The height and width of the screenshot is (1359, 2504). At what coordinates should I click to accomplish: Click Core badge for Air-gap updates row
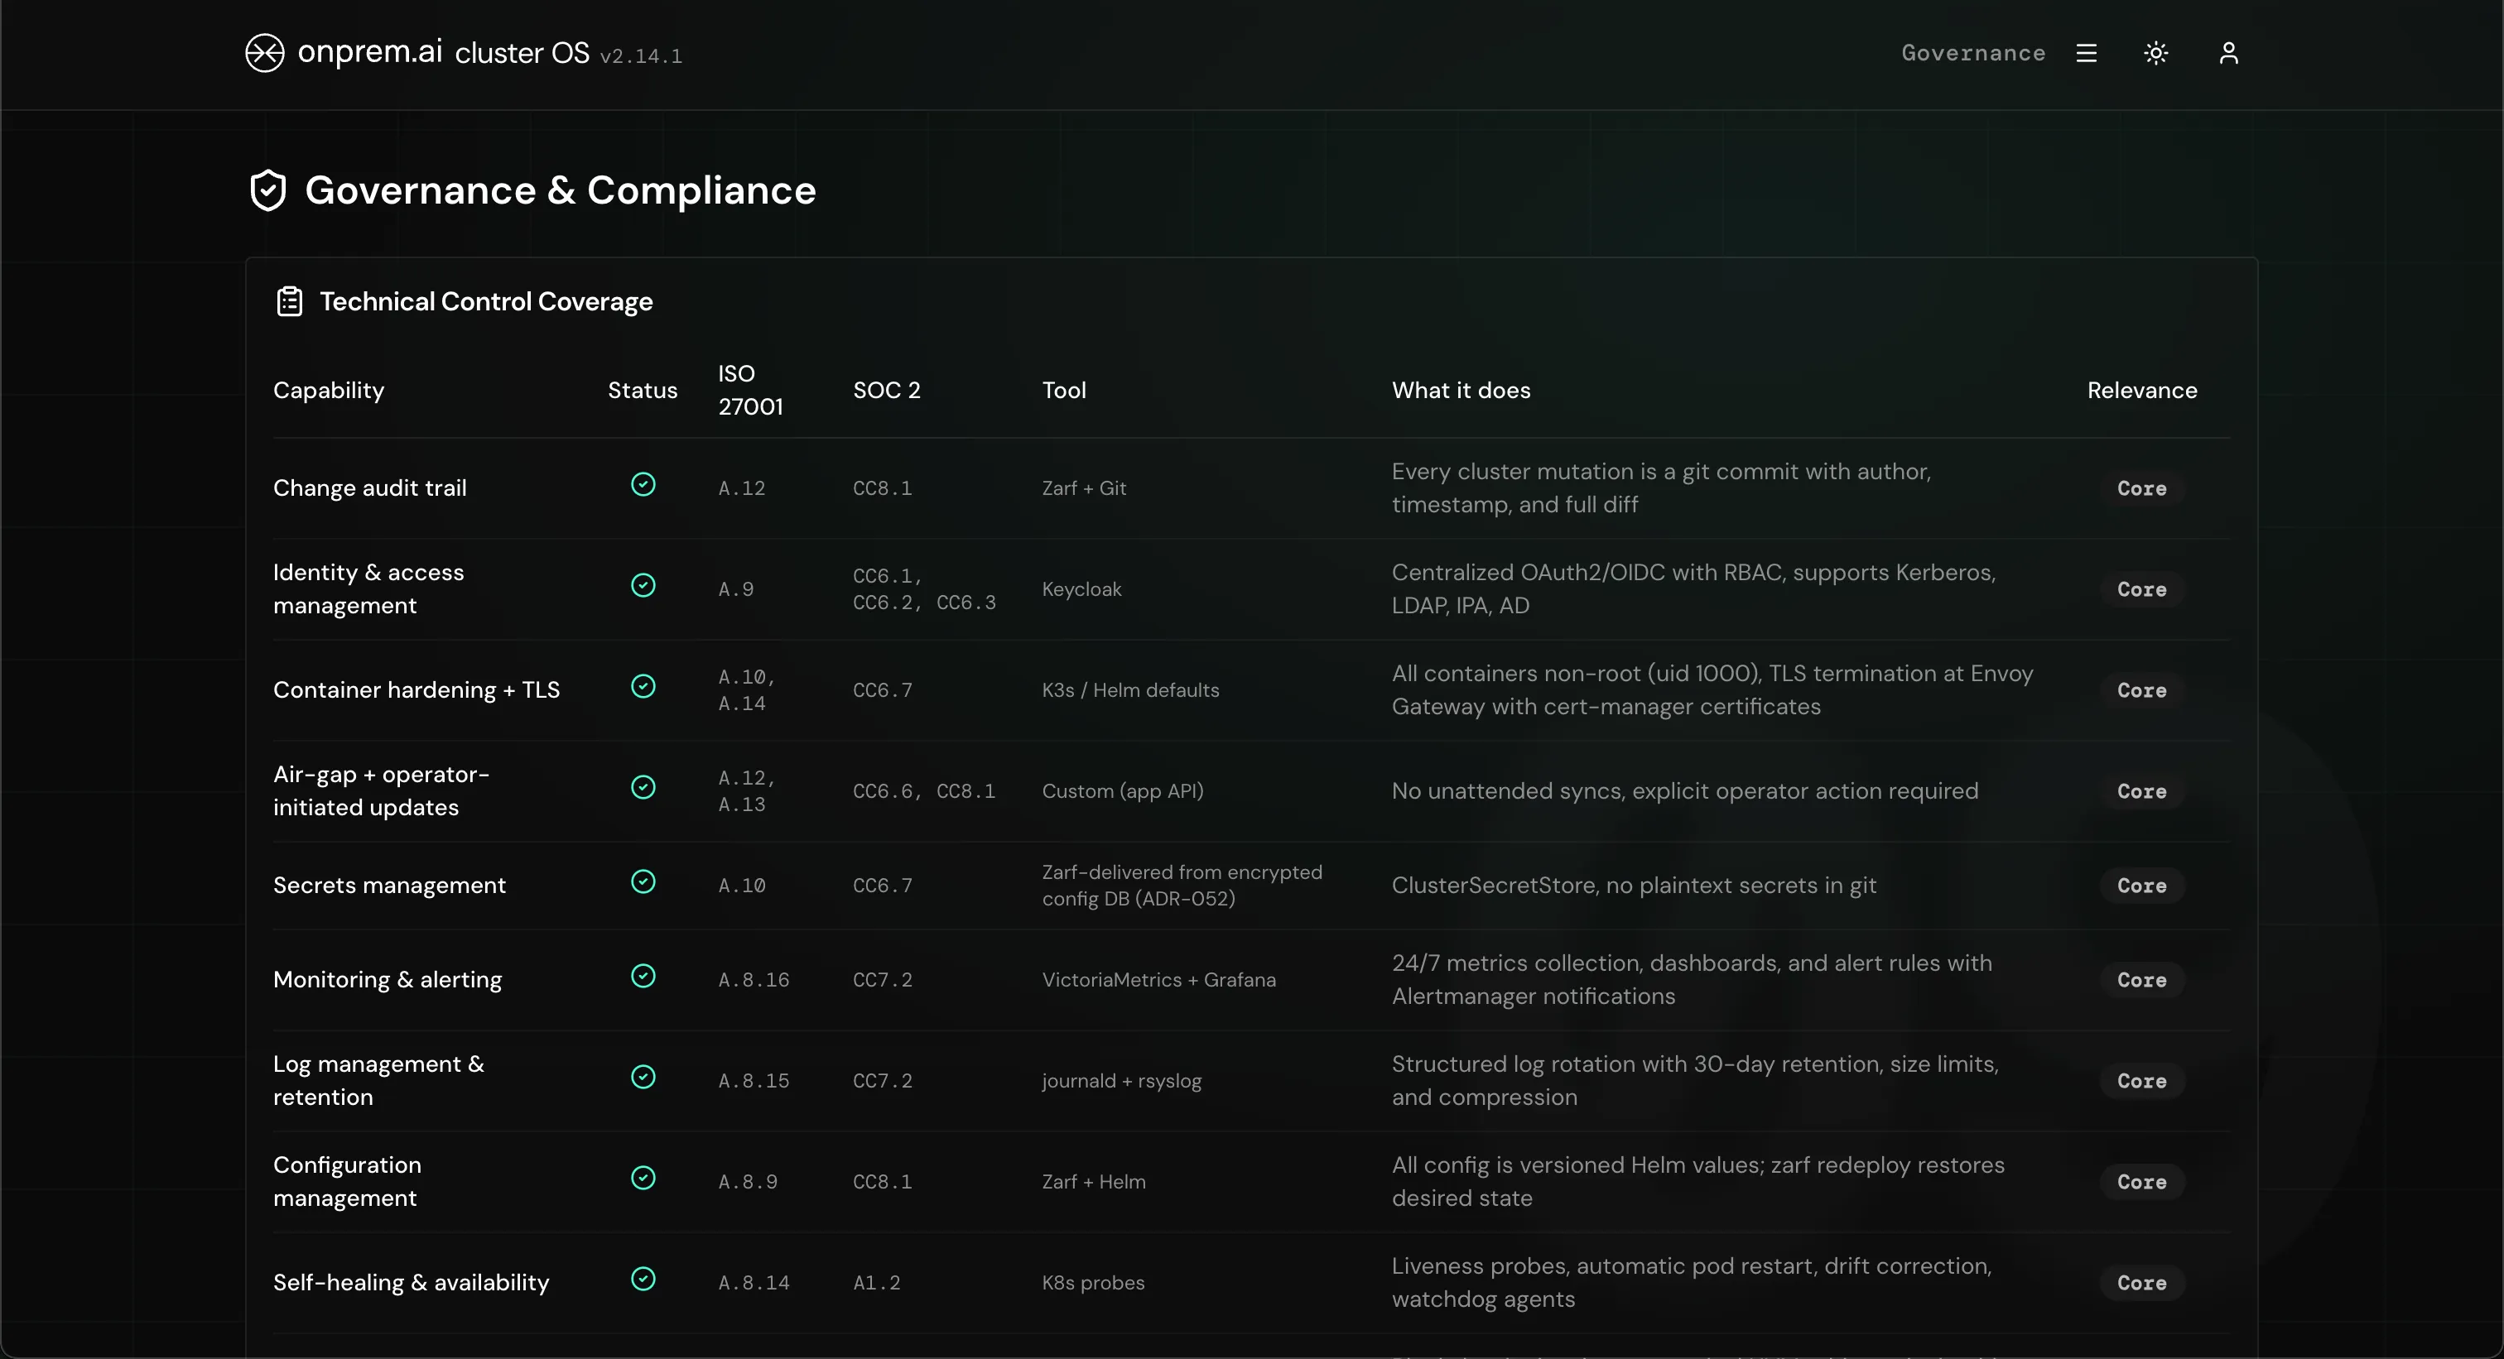pos(2142,792)
